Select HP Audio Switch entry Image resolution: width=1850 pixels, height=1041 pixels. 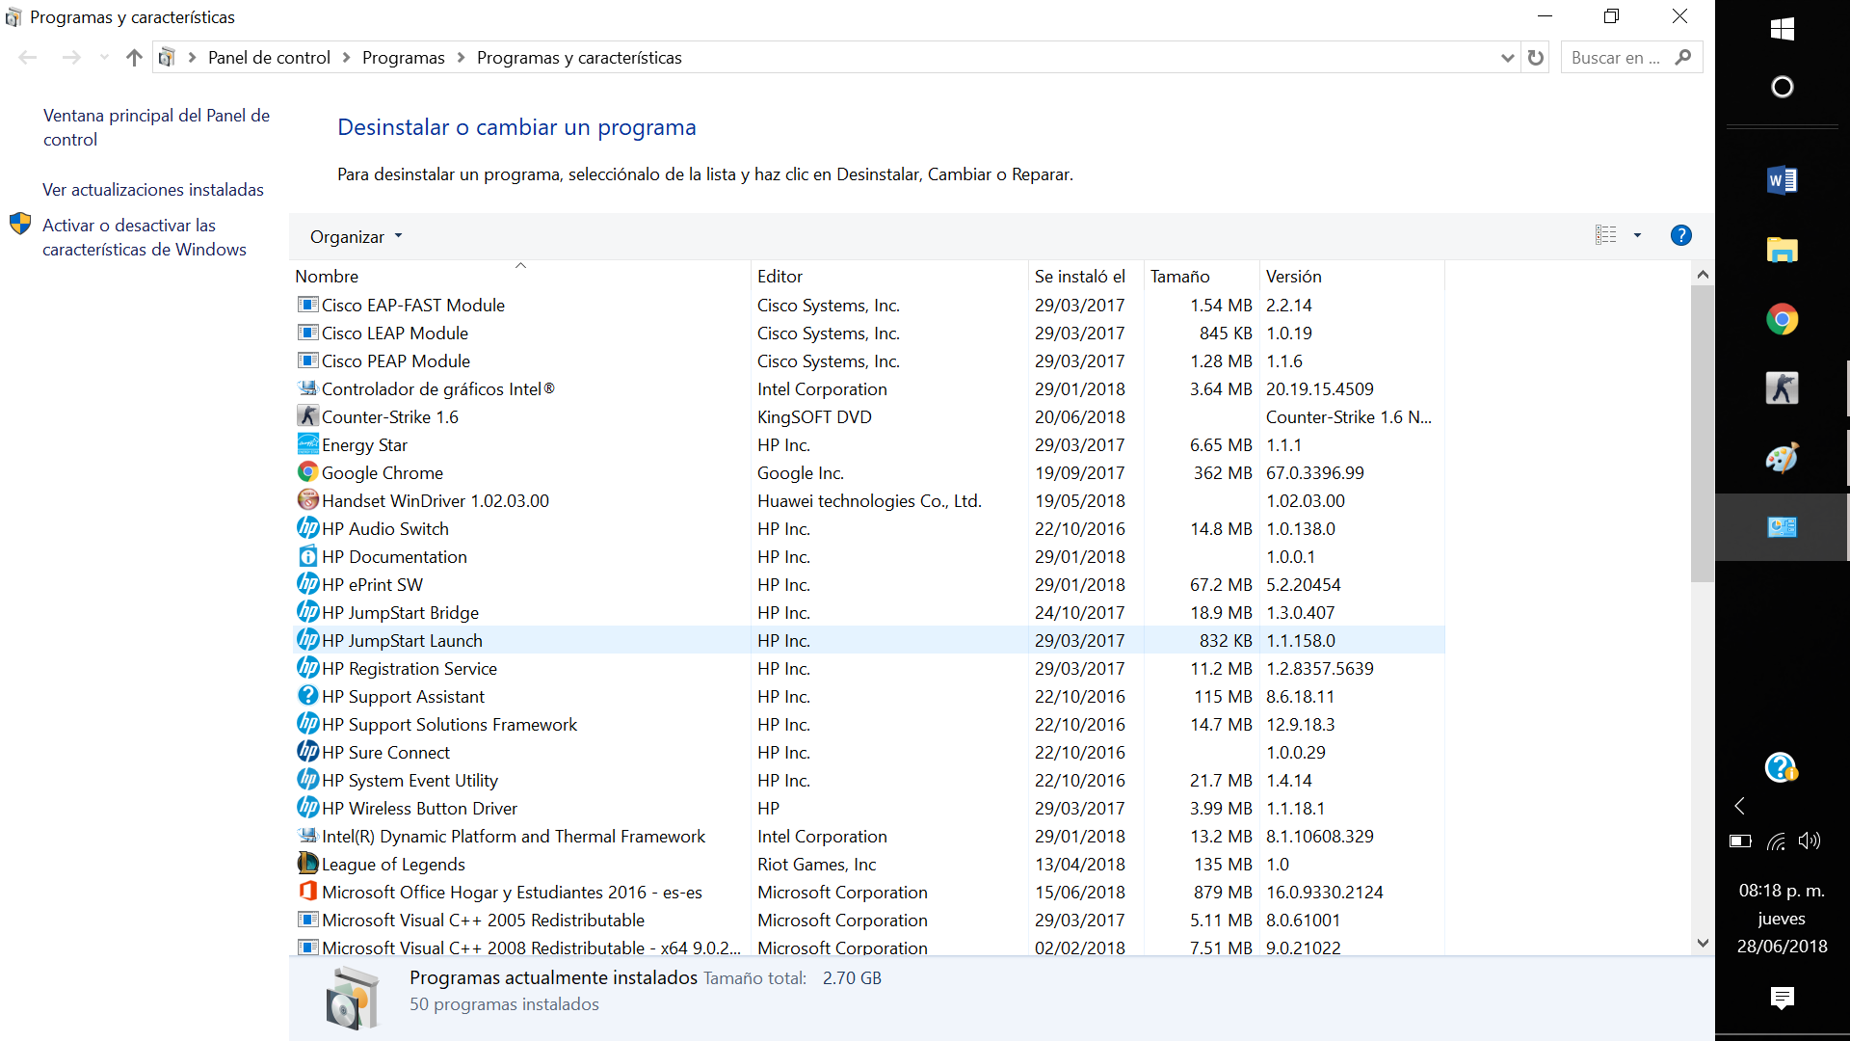867,528
